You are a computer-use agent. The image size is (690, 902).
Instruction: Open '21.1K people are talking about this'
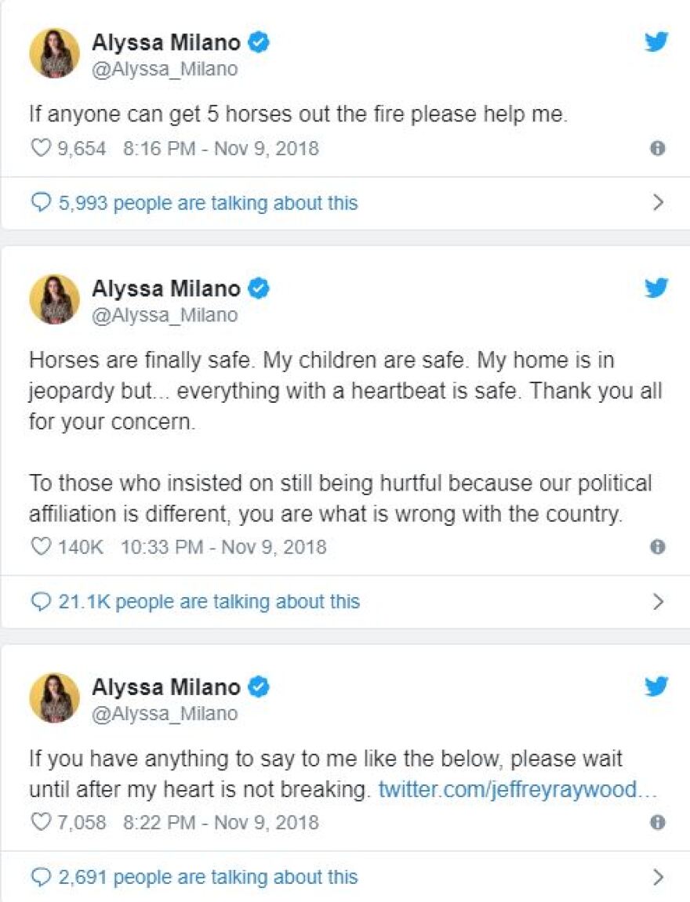click(x=209, y=602)
